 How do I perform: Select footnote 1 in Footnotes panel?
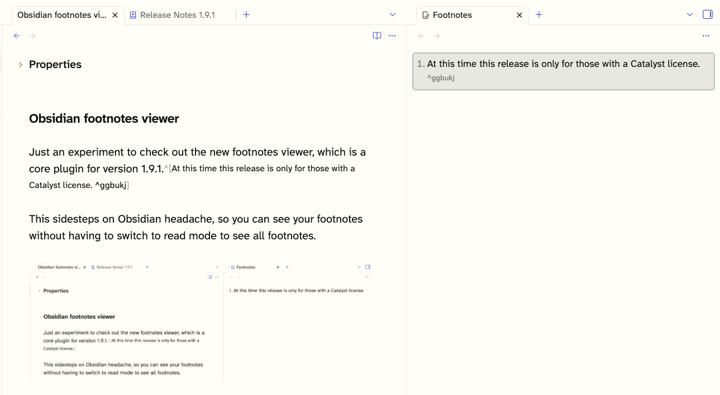click(564, 71)
